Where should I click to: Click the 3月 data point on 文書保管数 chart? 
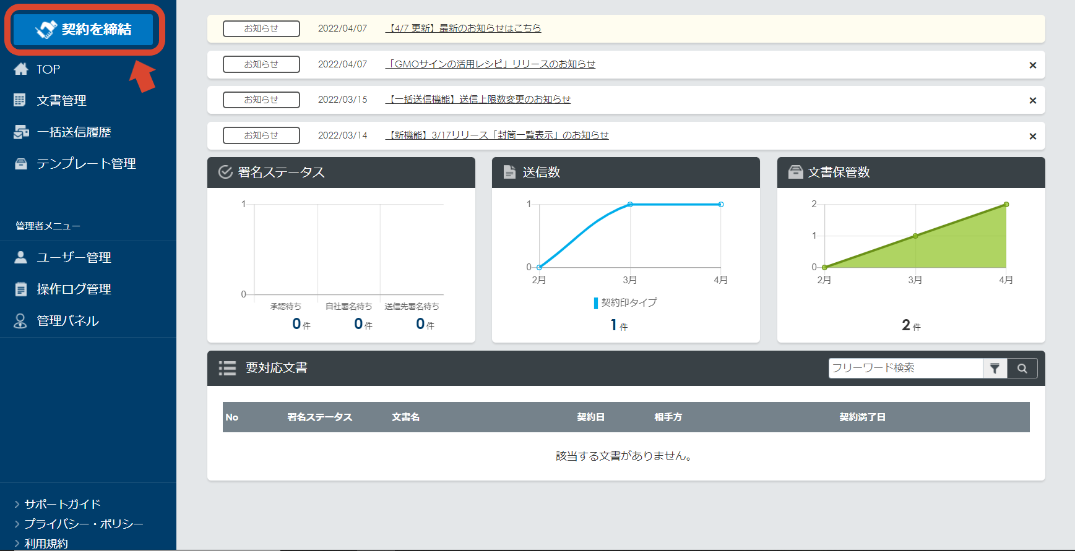(x=915, y=236)
